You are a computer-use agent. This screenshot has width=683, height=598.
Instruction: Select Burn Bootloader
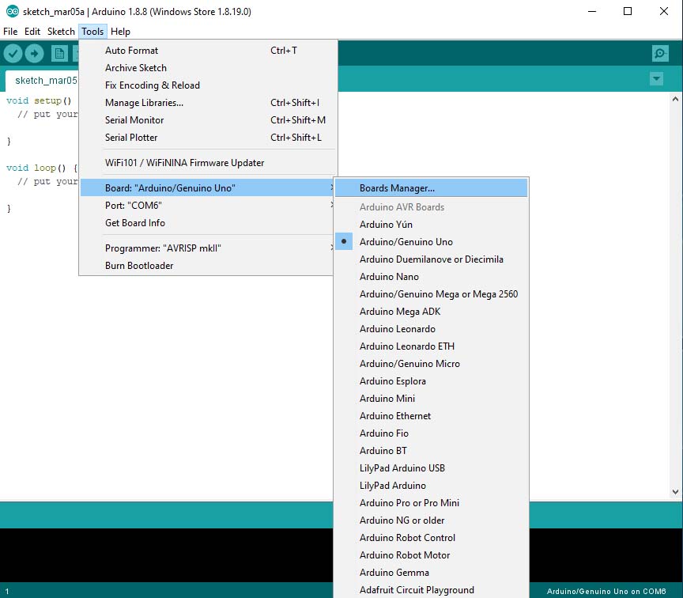coord(208,266)
